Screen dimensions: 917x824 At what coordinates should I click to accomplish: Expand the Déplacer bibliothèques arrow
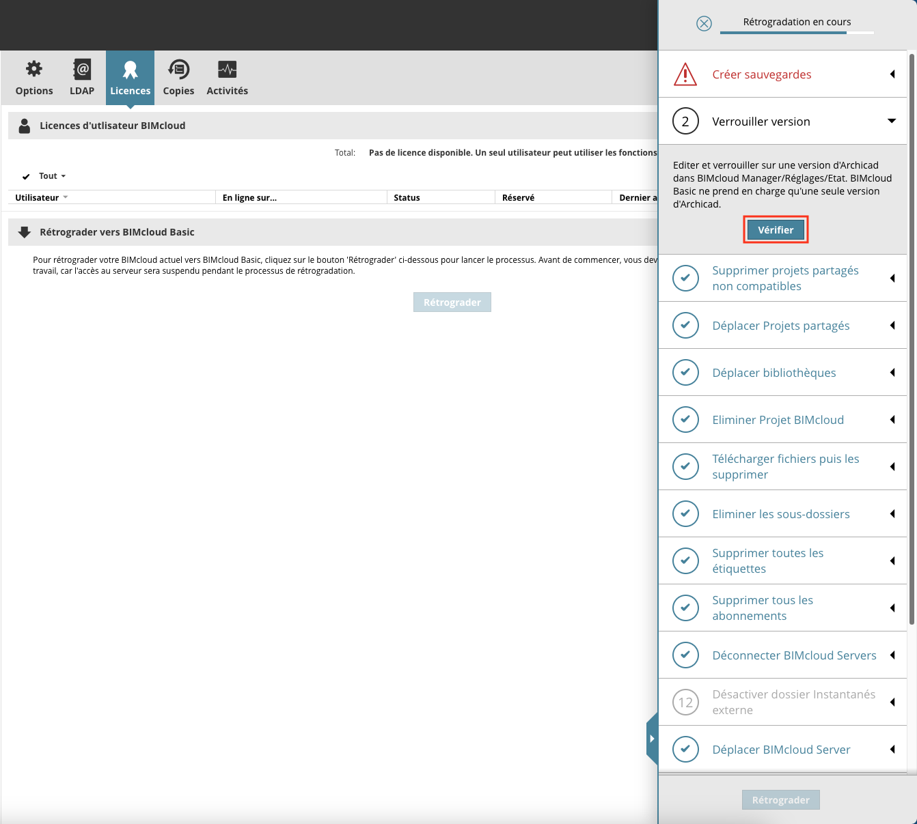[x=892, y=372]
